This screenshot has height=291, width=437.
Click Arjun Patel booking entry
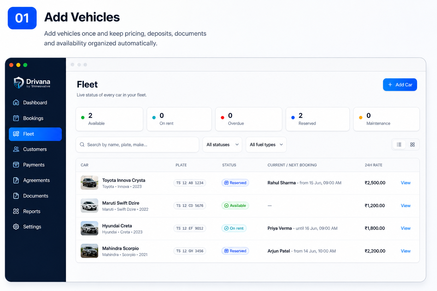click(302, 251)
